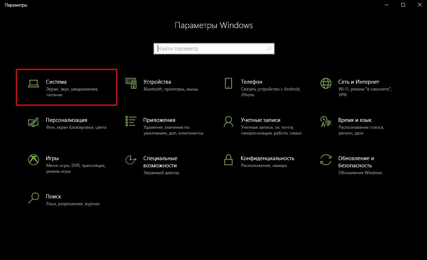Click 'Экранный диктор' description
Screen dimensions: 427x260
pyautogui.click(x=161, y=172)
